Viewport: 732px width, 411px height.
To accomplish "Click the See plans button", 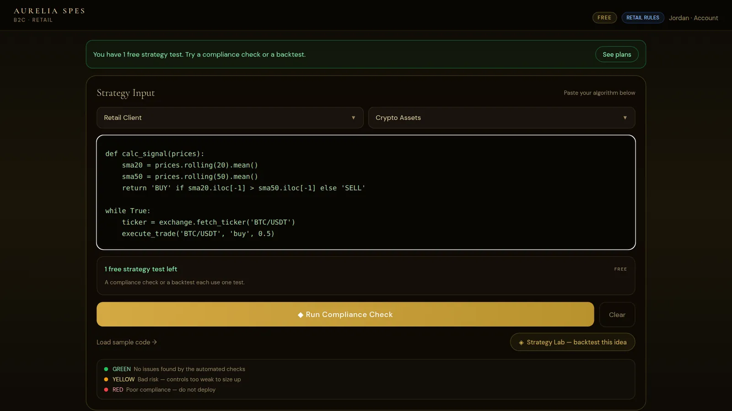I will [x=617, y=54].
